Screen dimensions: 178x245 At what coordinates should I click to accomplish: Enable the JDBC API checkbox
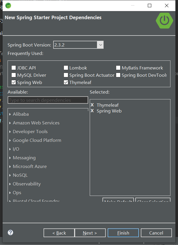14,68
